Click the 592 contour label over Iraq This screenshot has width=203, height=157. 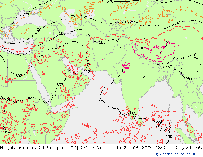point(52,49)
